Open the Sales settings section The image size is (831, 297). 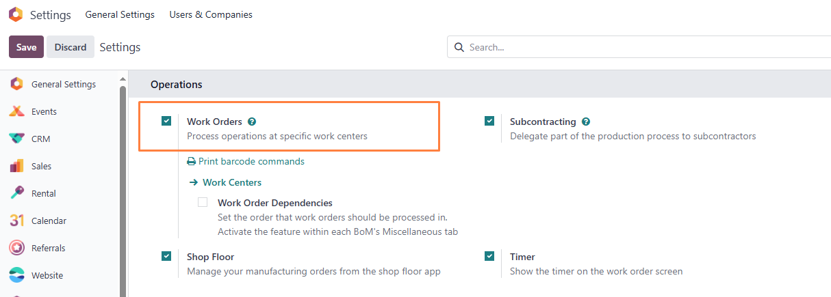[41, 166]
